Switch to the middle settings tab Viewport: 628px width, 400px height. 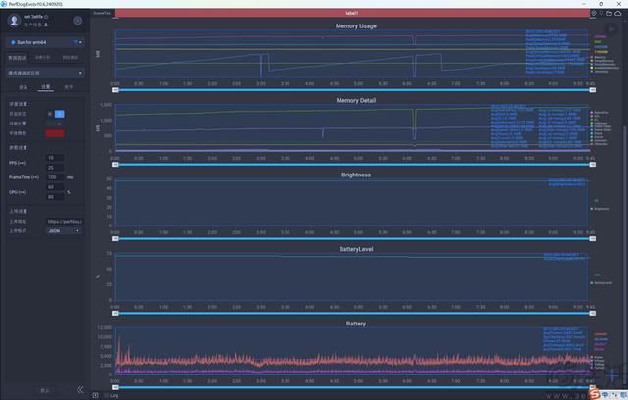(x=46, y=86)
